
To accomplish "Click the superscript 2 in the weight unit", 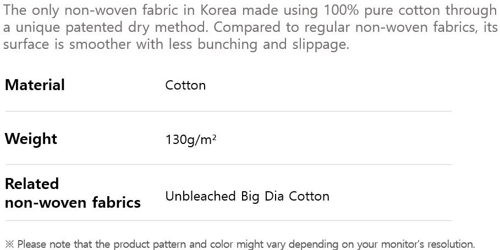I will pos(214,136).
